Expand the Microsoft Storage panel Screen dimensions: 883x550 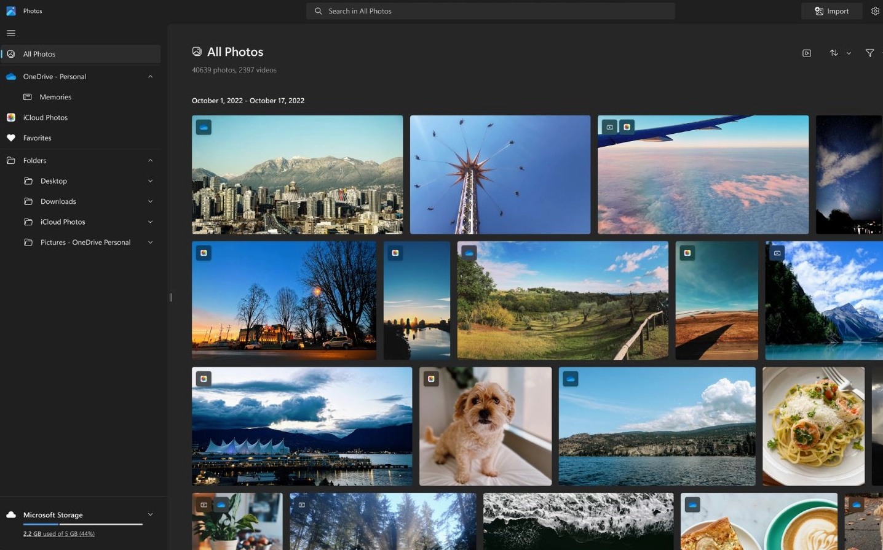(x=150, y=515)
